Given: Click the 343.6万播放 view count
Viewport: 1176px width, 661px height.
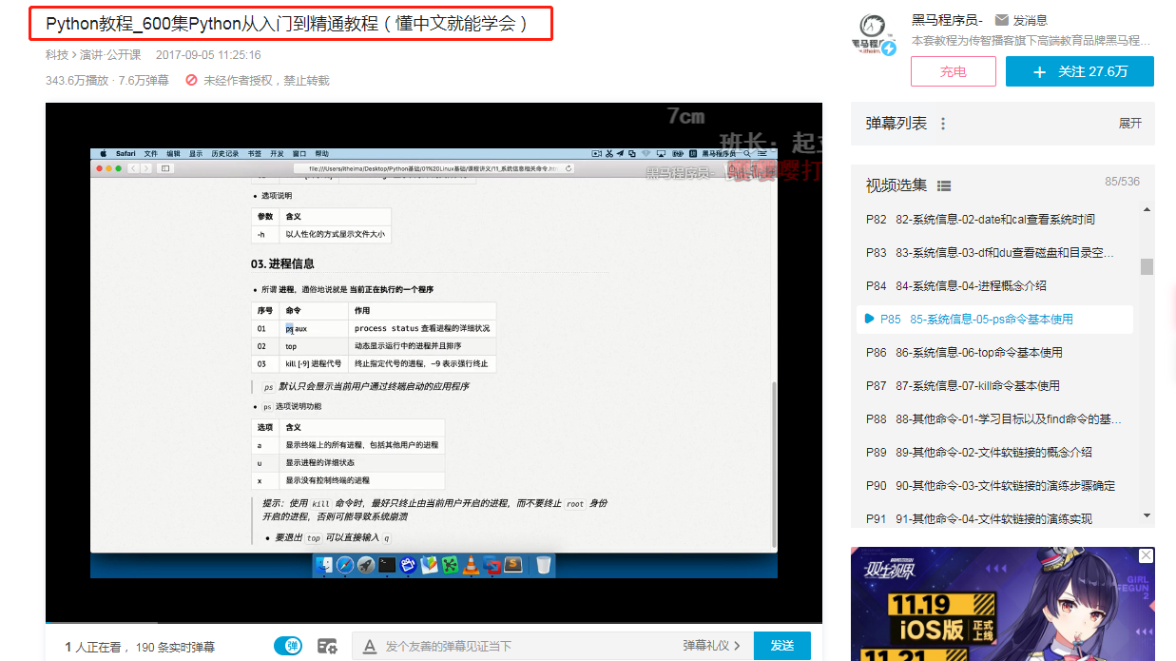Looking at the screenshot, I should [77, 81].
